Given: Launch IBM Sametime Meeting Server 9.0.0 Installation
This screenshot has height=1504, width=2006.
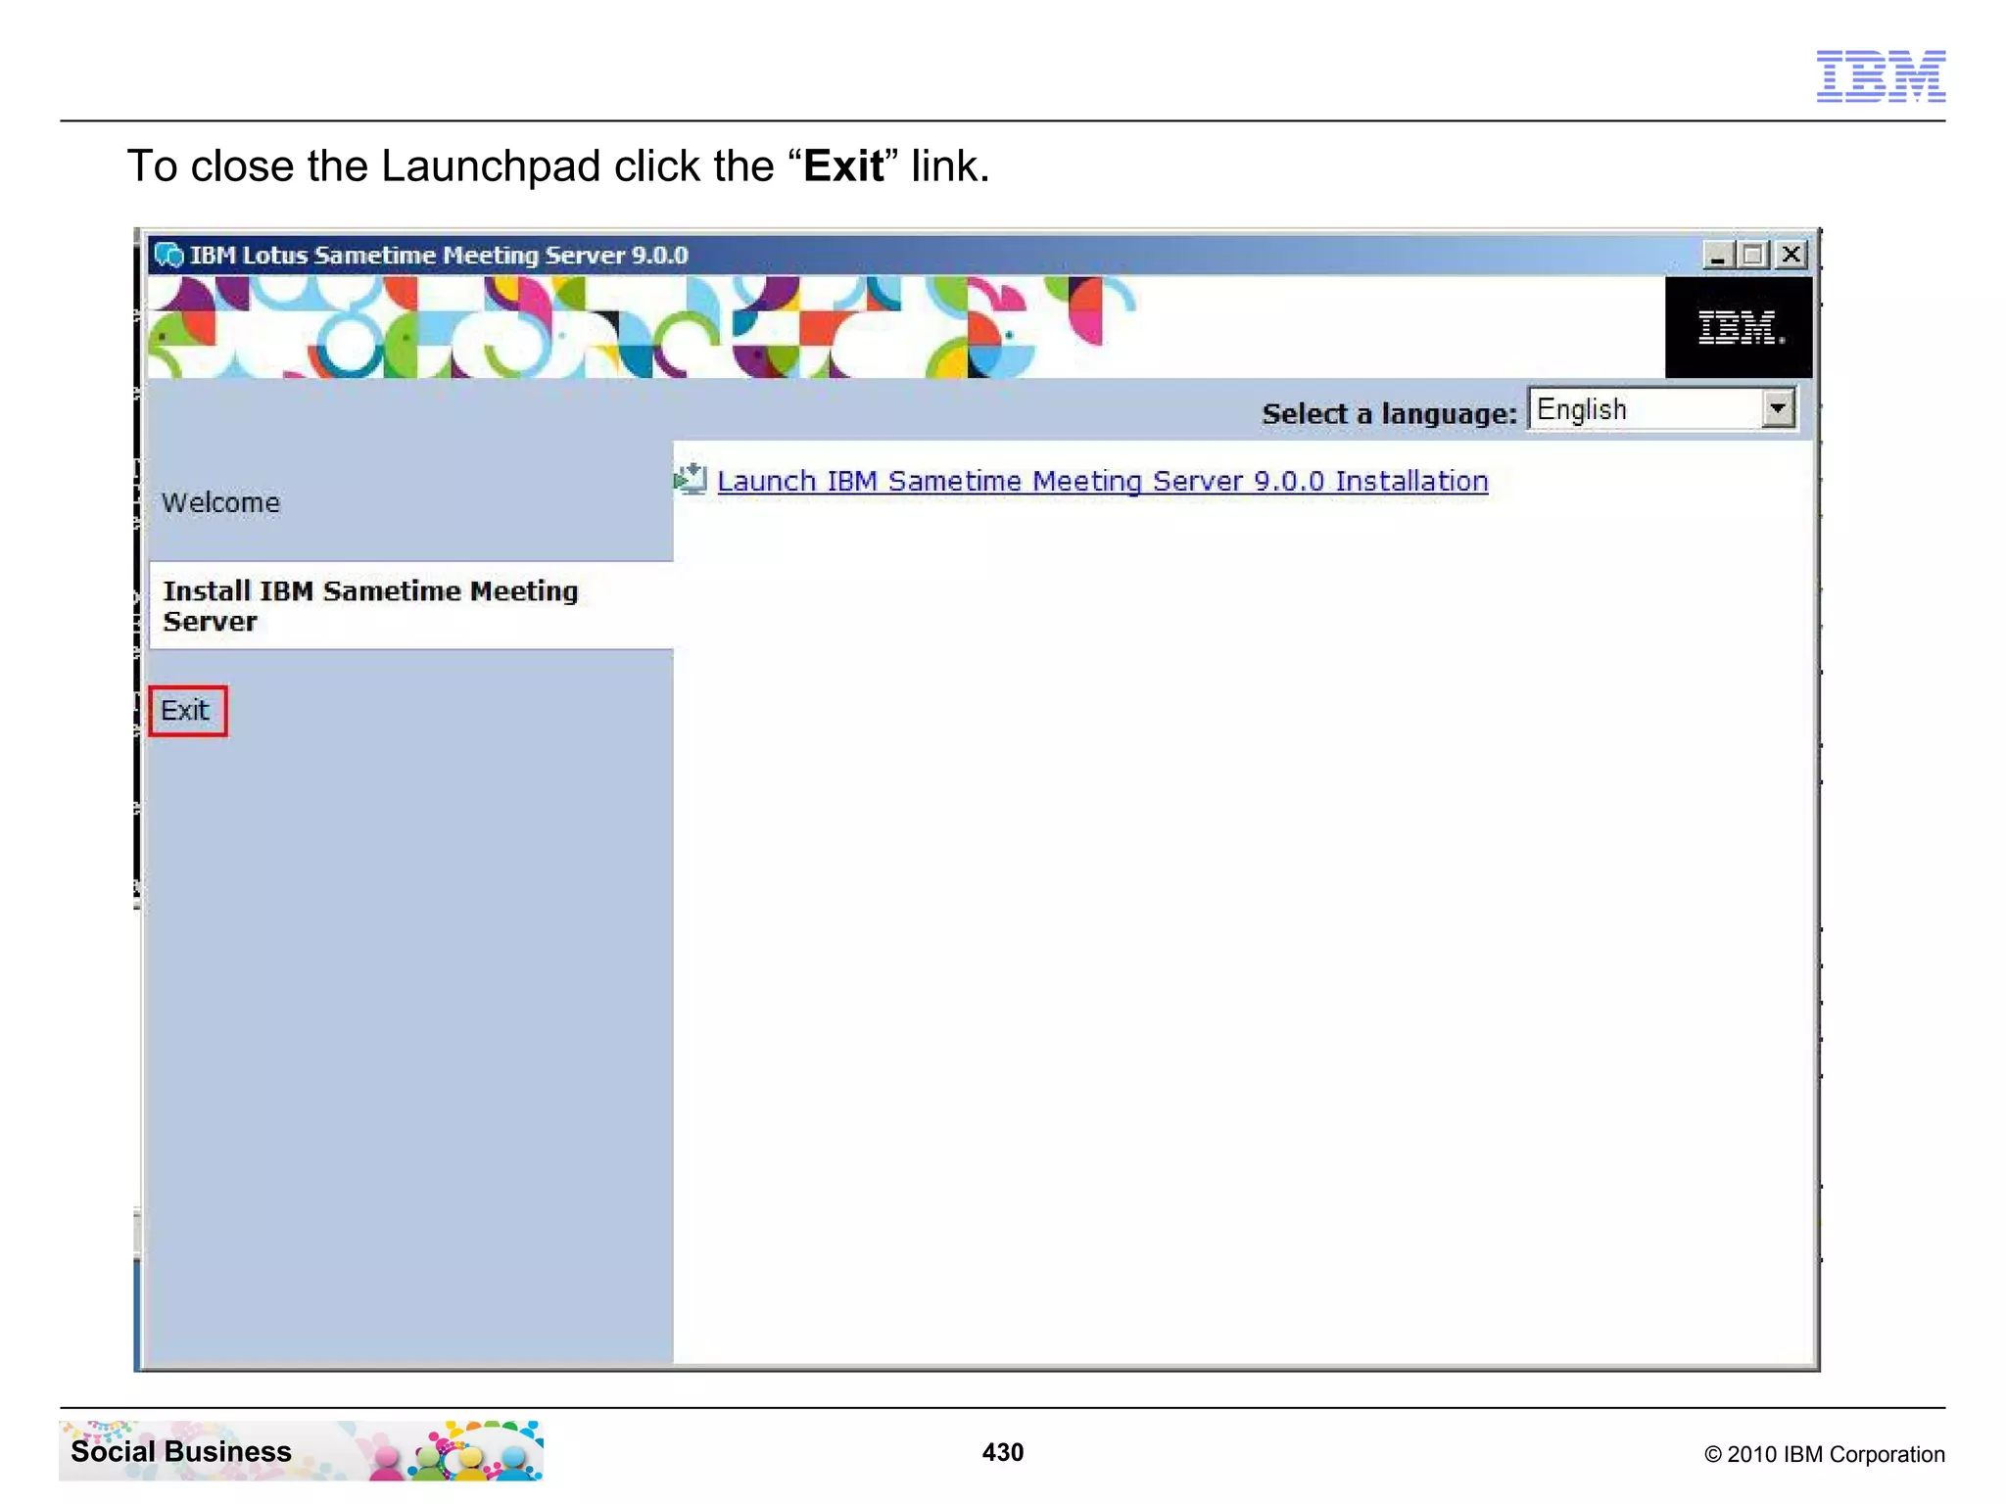Looking at the screenshot, I should click(1102, 481).
